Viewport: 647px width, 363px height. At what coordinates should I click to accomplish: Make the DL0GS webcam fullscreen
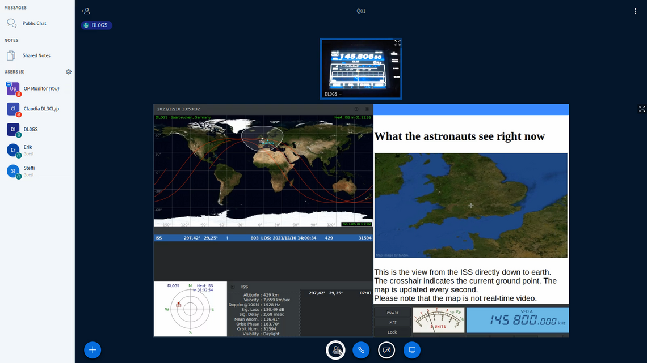(397, 43)
